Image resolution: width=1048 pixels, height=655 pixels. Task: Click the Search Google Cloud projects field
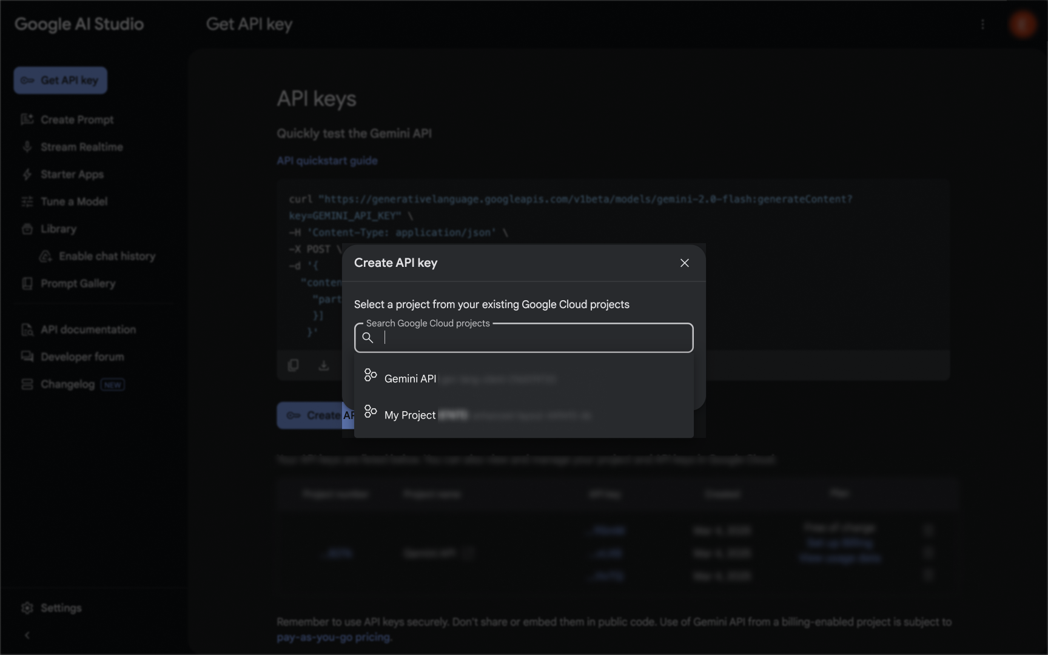523,338
